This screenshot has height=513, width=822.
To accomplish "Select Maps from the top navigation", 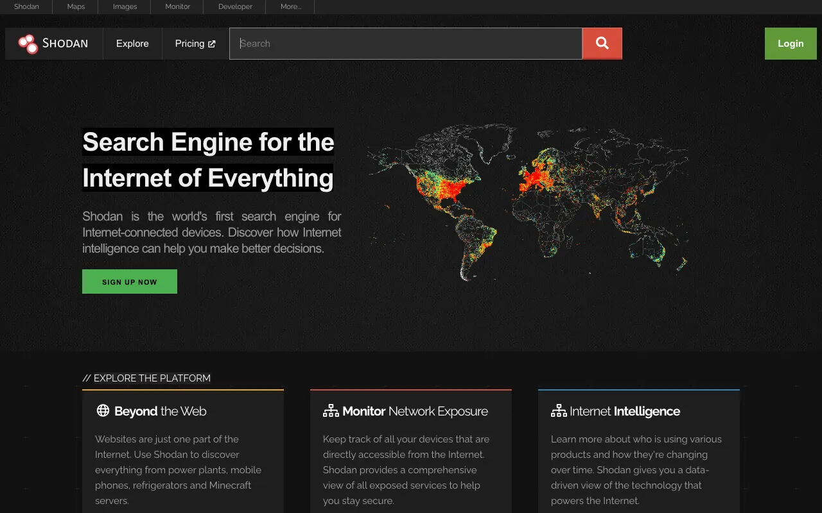I will [75, 6].
